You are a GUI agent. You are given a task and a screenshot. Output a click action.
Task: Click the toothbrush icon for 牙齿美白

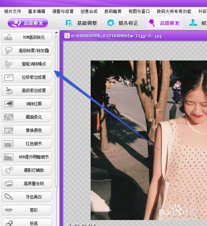pyautogui.click(x=9, y=197)
